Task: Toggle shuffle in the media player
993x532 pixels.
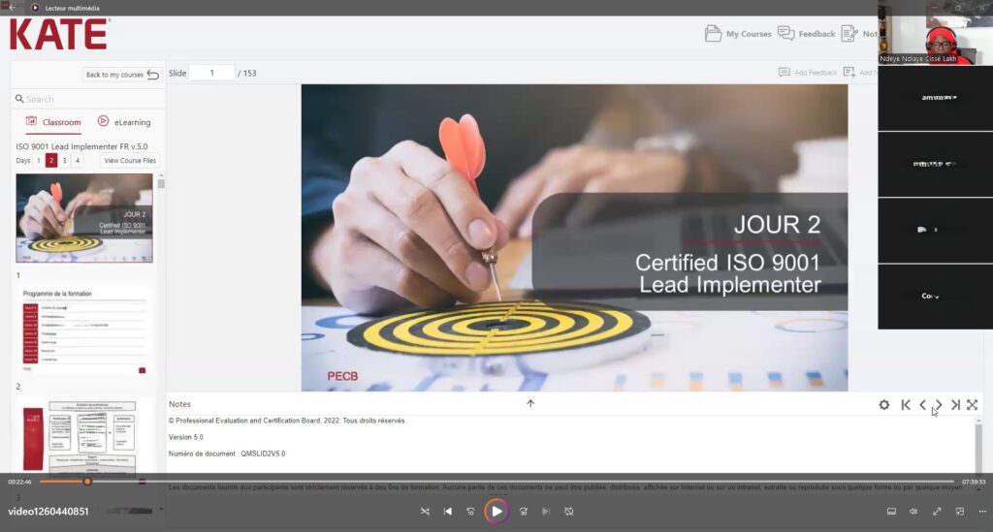Action: pos(425,511)
